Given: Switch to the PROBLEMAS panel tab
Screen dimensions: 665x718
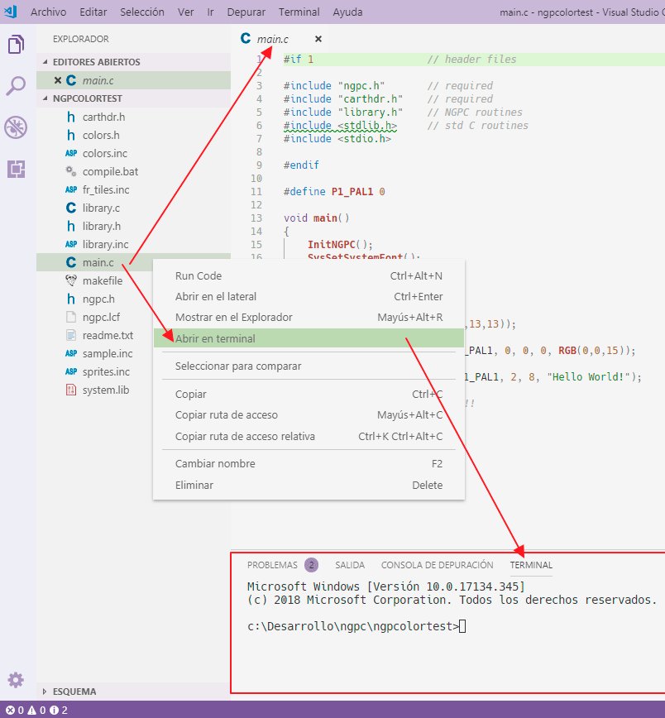Looking at the screenshot, I should 272,565.
